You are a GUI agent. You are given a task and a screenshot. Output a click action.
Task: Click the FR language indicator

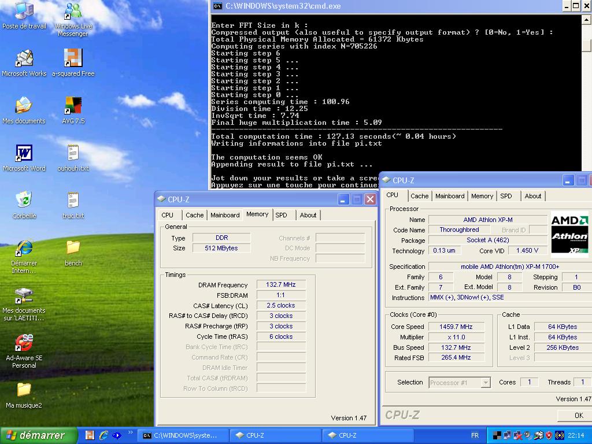(x=475, y=435)
